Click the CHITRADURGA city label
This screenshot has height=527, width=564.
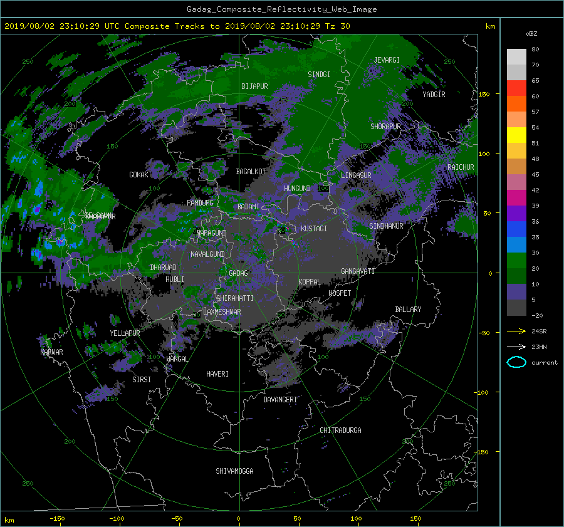pos(341,430)
